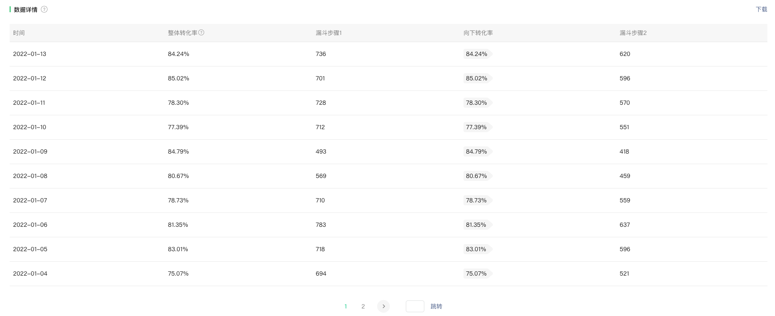Select page 2 in pagination
Image resolution: width=775 pixels, height=316 pixels.
(x=363, y=306)
